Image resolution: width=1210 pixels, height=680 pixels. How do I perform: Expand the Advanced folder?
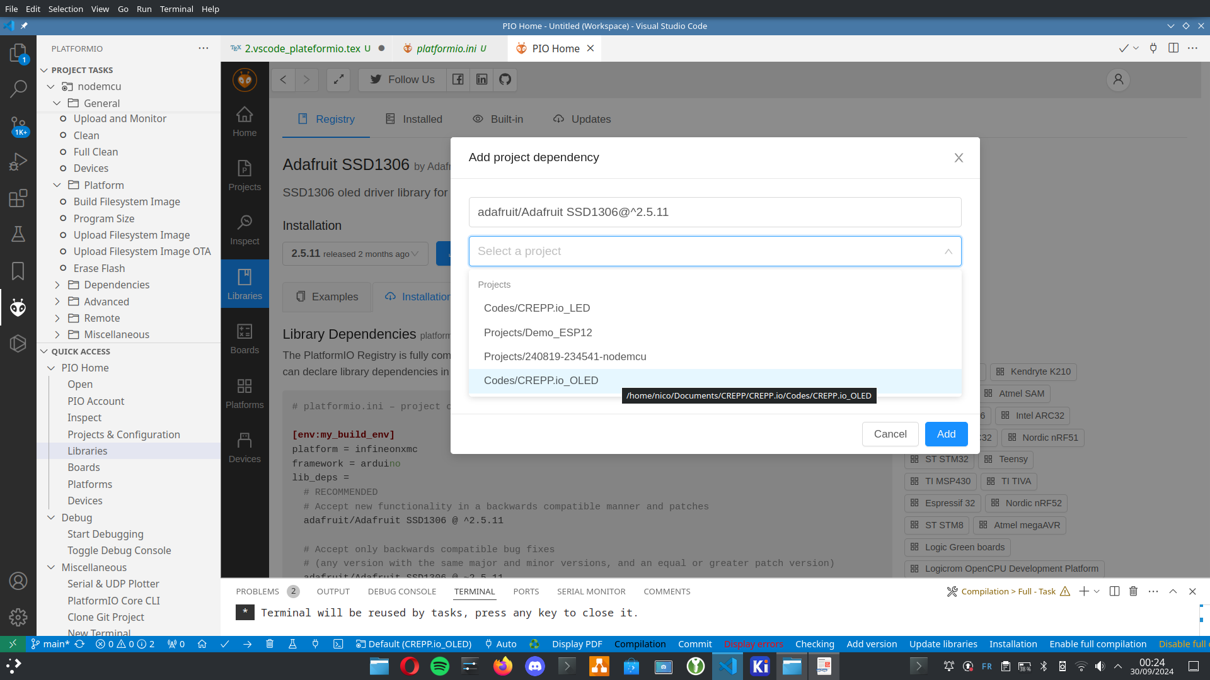tap(57, 302)
